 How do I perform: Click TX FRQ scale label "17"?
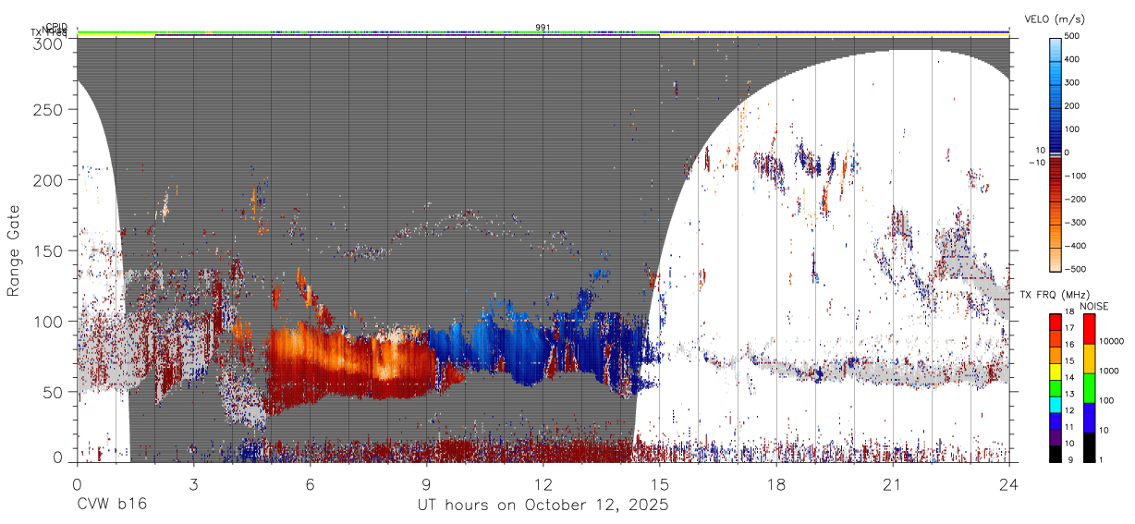click(x=1069, y=328)
